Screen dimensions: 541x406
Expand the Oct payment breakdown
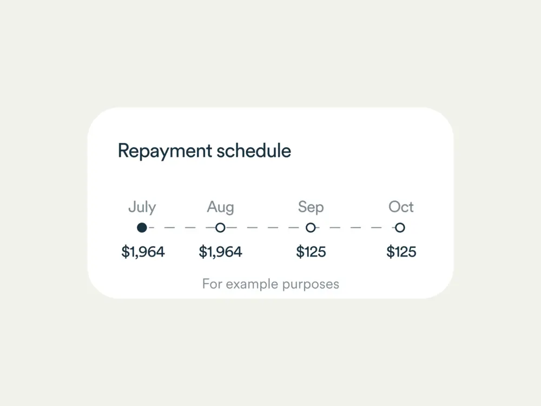tap(400, 251)
